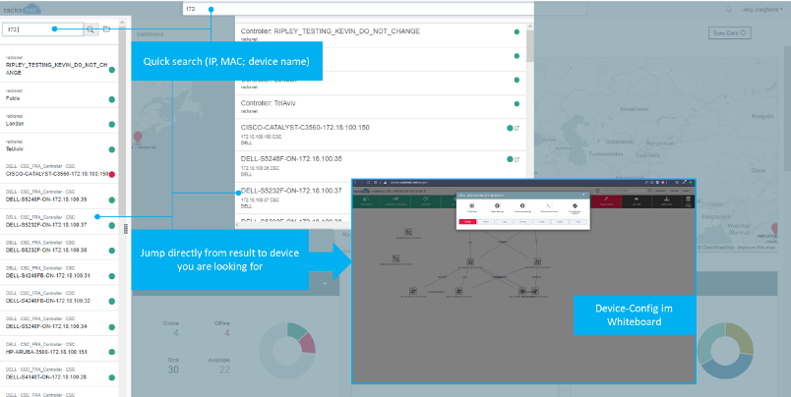791x397 pixels.
Task: Click the Sync Data button
Action: (729, 32)
